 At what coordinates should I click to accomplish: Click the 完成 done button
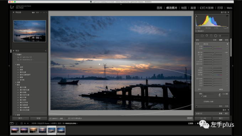click(190, 119)
